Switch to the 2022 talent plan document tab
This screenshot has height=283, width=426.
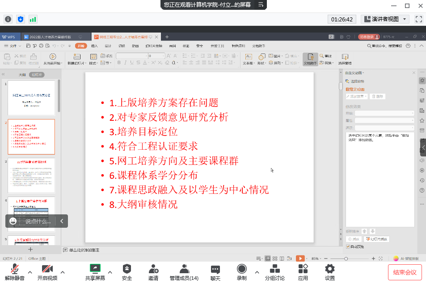(x=49, y=37)
